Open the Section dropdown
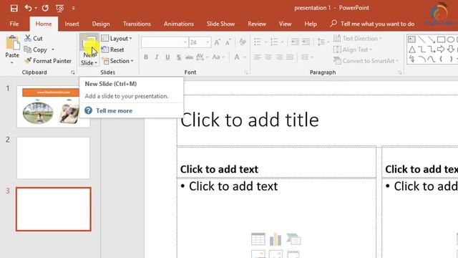458x258 pixels. pyautogui.click(x=117, y=61)
